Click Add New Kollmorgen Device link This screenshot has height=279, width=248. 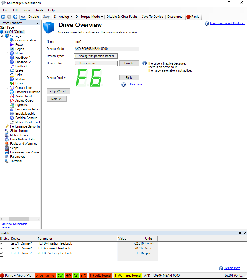click(14, 226)
